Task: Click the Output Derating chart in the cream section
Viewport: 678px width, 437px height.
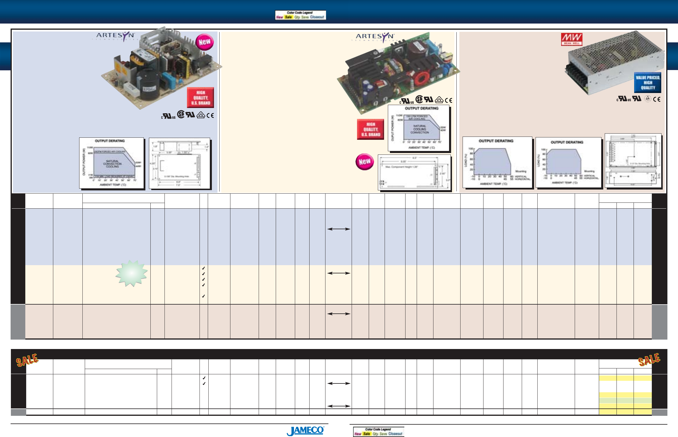Action: coord(418,128)
